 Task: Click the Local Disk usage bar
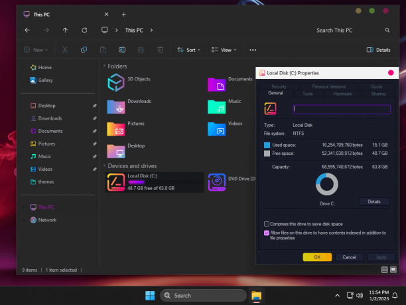[164, 182]
